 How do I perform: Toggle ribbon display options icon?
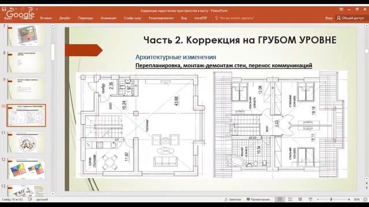pyautogui.click(x=341, y=9)
